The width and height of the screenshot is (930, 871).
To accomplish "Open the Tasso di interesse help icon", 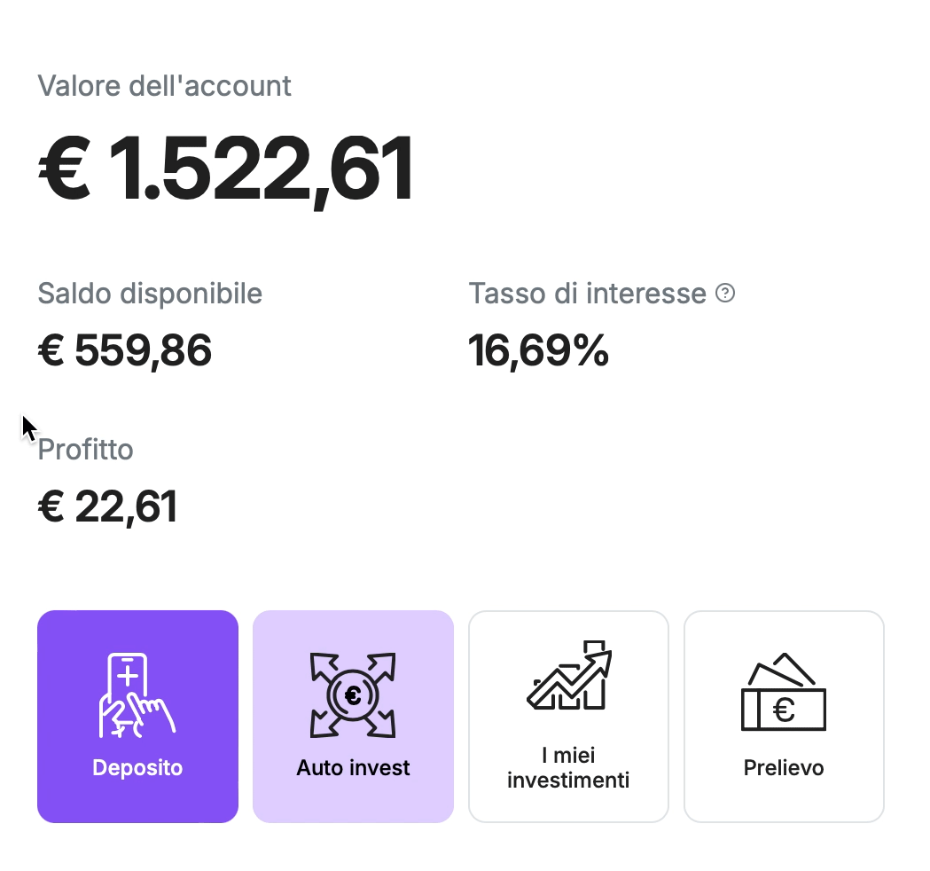I will point(725,293).
